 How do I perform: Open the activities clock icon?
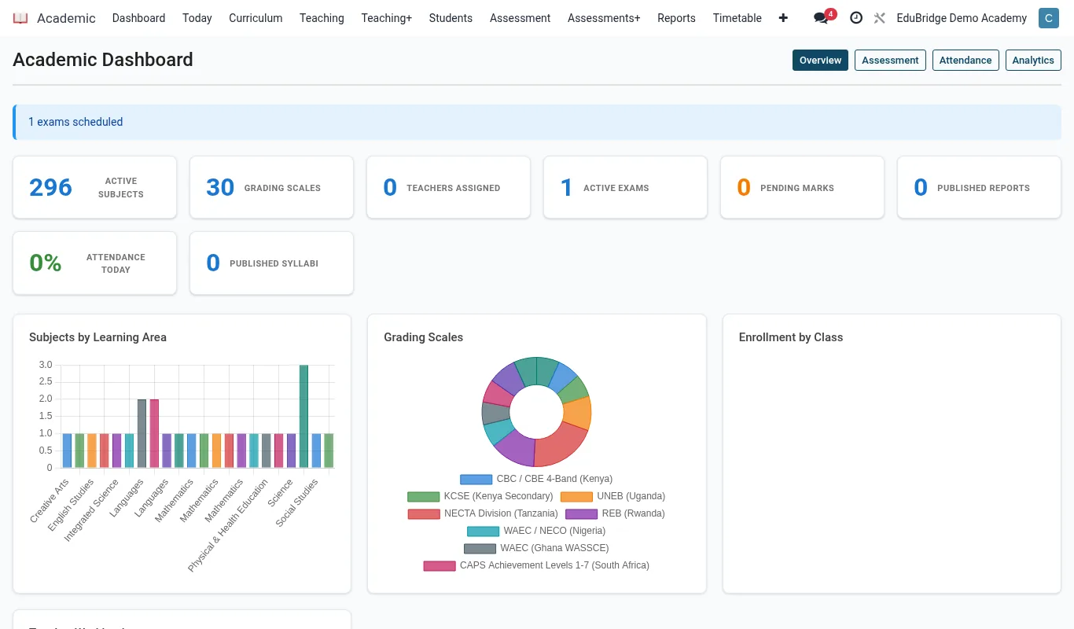pyautogui.click(x=856, y=18)
